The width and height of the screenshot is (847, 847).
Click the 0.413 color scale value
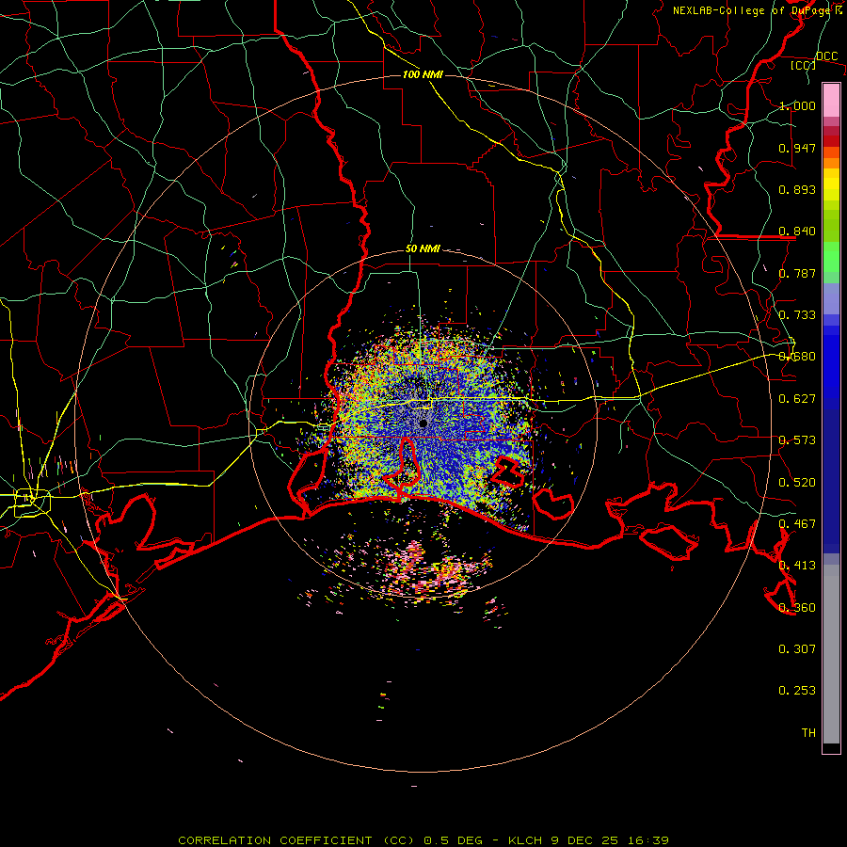797,566
